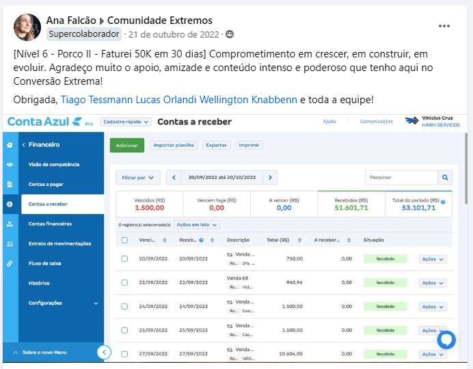Click help icon beside Total do período

coord(443,202)
